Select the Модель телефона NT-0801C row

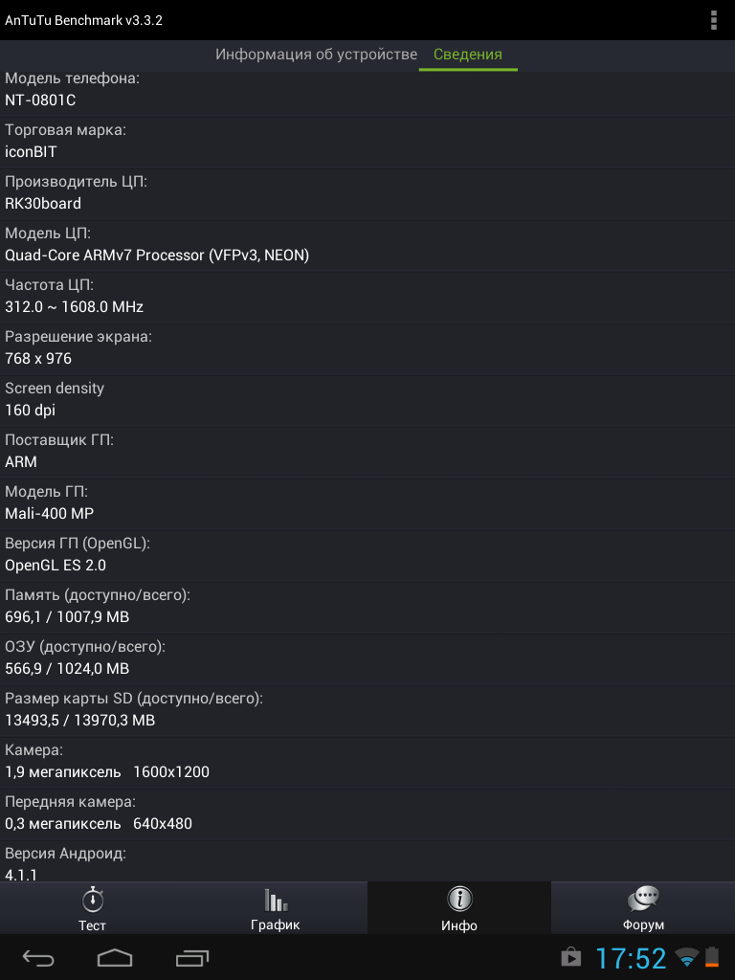click(x=367, y=89)
